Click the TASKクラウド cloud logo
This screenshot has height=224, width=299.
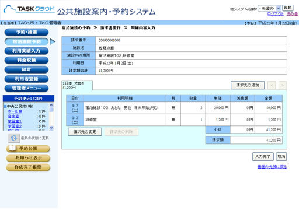click(x=29, y=9)
